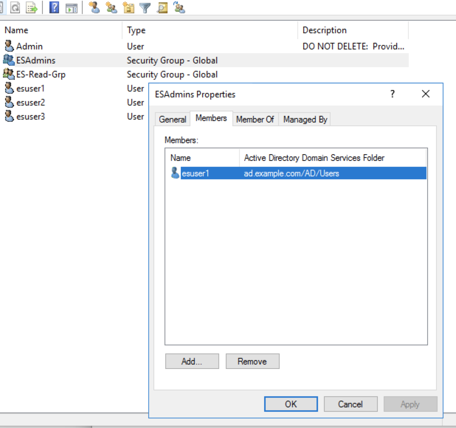
Task: Create a new user
Action: coord(95,8)
